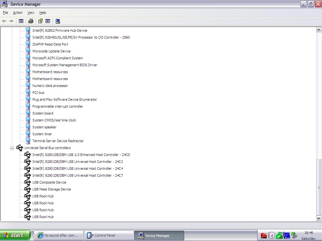Click Device Manager taskbar button

tap(159, 235)
